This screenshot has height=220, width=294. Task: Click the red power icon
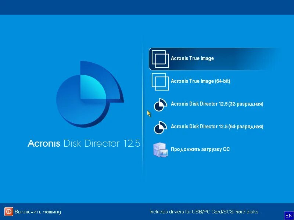(9, 212)
